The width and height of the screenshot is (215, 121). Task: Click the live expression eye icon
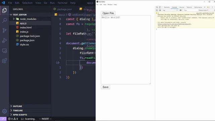181,10
